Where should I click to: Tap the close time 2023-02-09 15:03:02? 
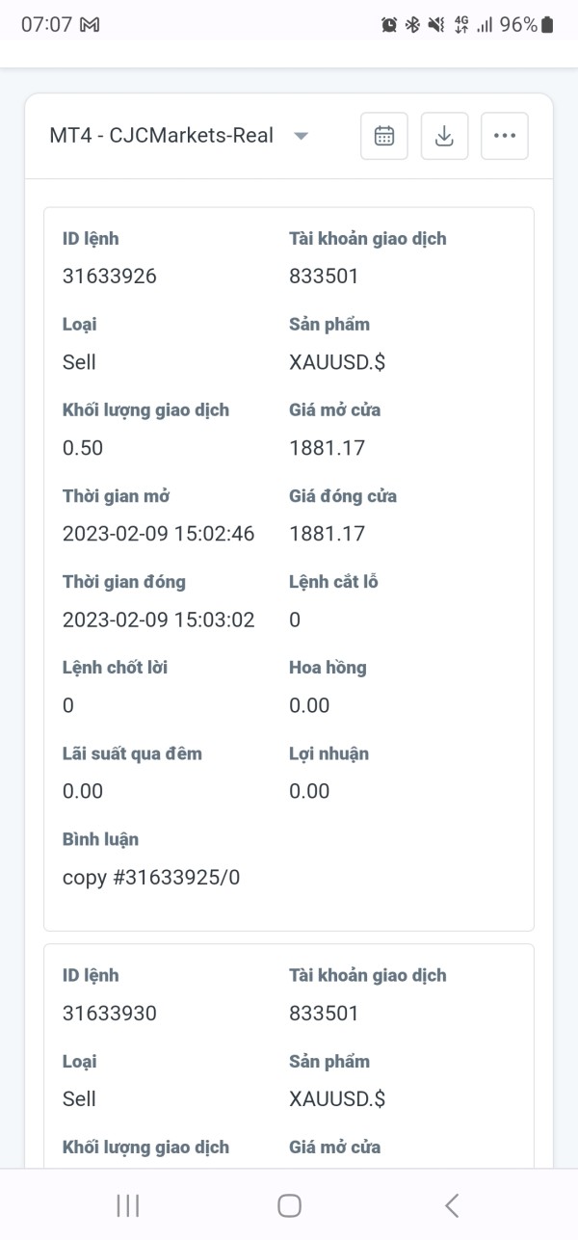coord(158,620)
